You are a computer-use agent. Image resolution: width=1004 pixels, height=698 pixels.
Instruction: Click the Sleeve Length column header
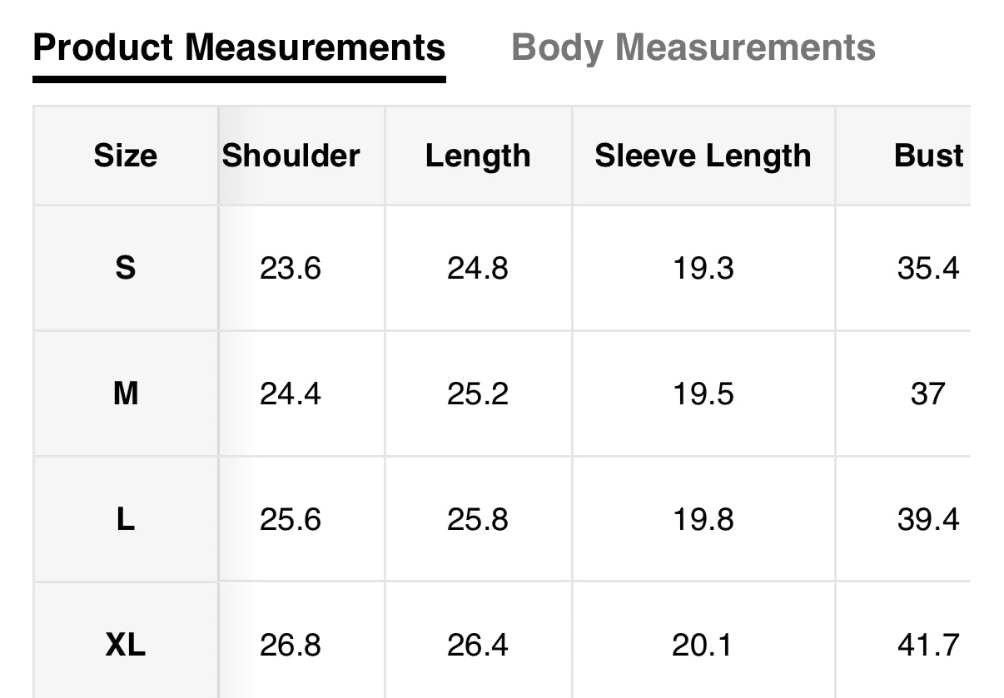click(x=703, y=156)
